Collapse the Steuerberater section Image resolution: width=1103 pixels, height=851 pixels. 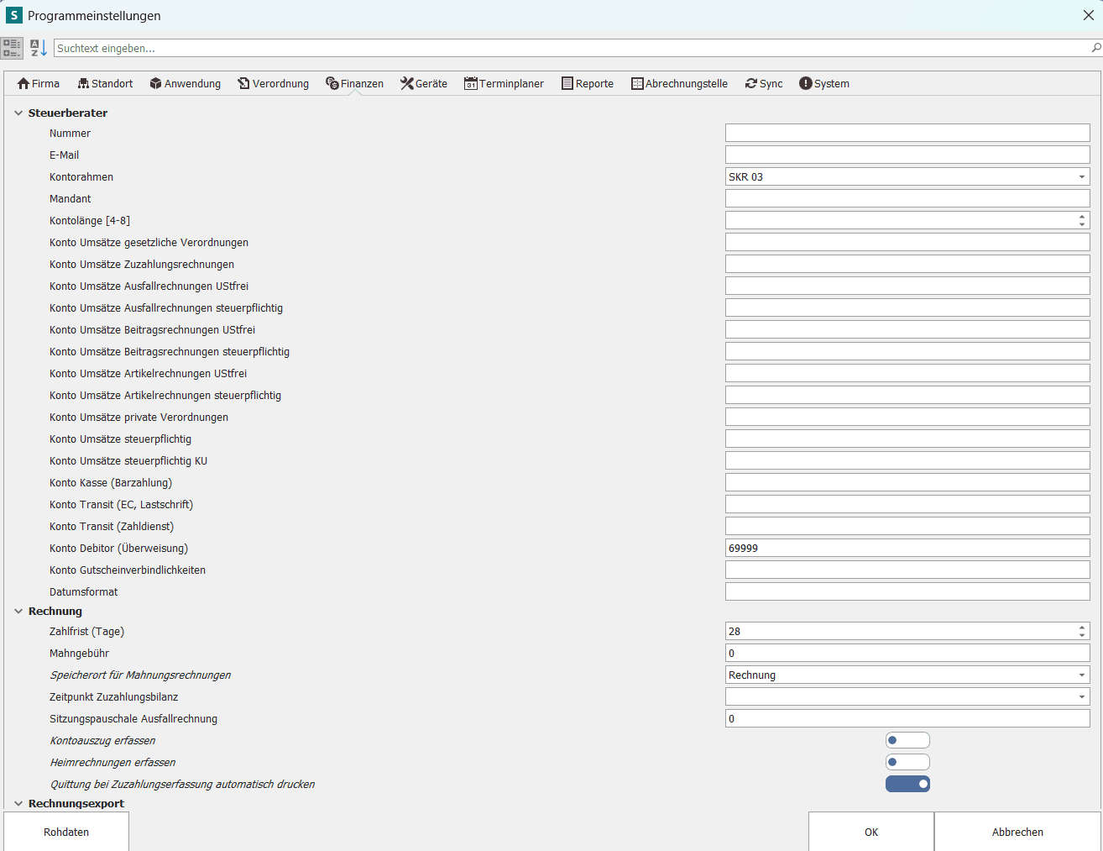click(18, 113)
